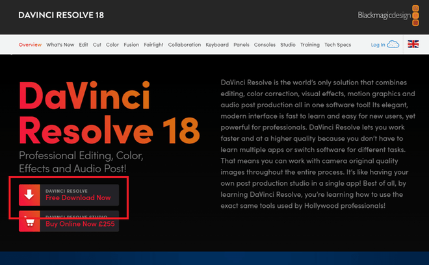Select the Keyboard tab
This screenshot has height=265, width=429.
pyautogui.click(x=217, y=45)
